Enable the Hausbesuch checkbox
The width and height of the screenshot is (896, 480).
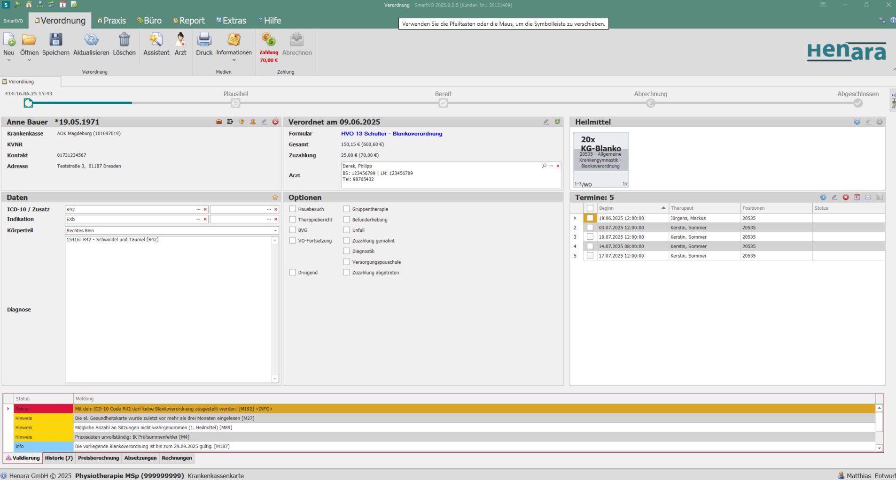coord(293,209)
